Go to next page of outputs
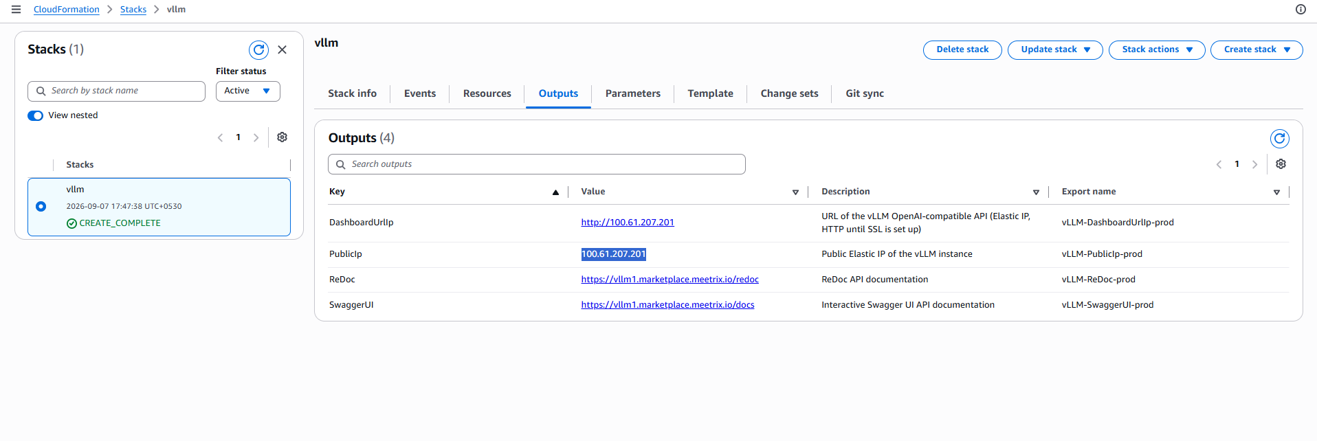The height and width of the screenshot is (441, 1317). [1254, 164]
